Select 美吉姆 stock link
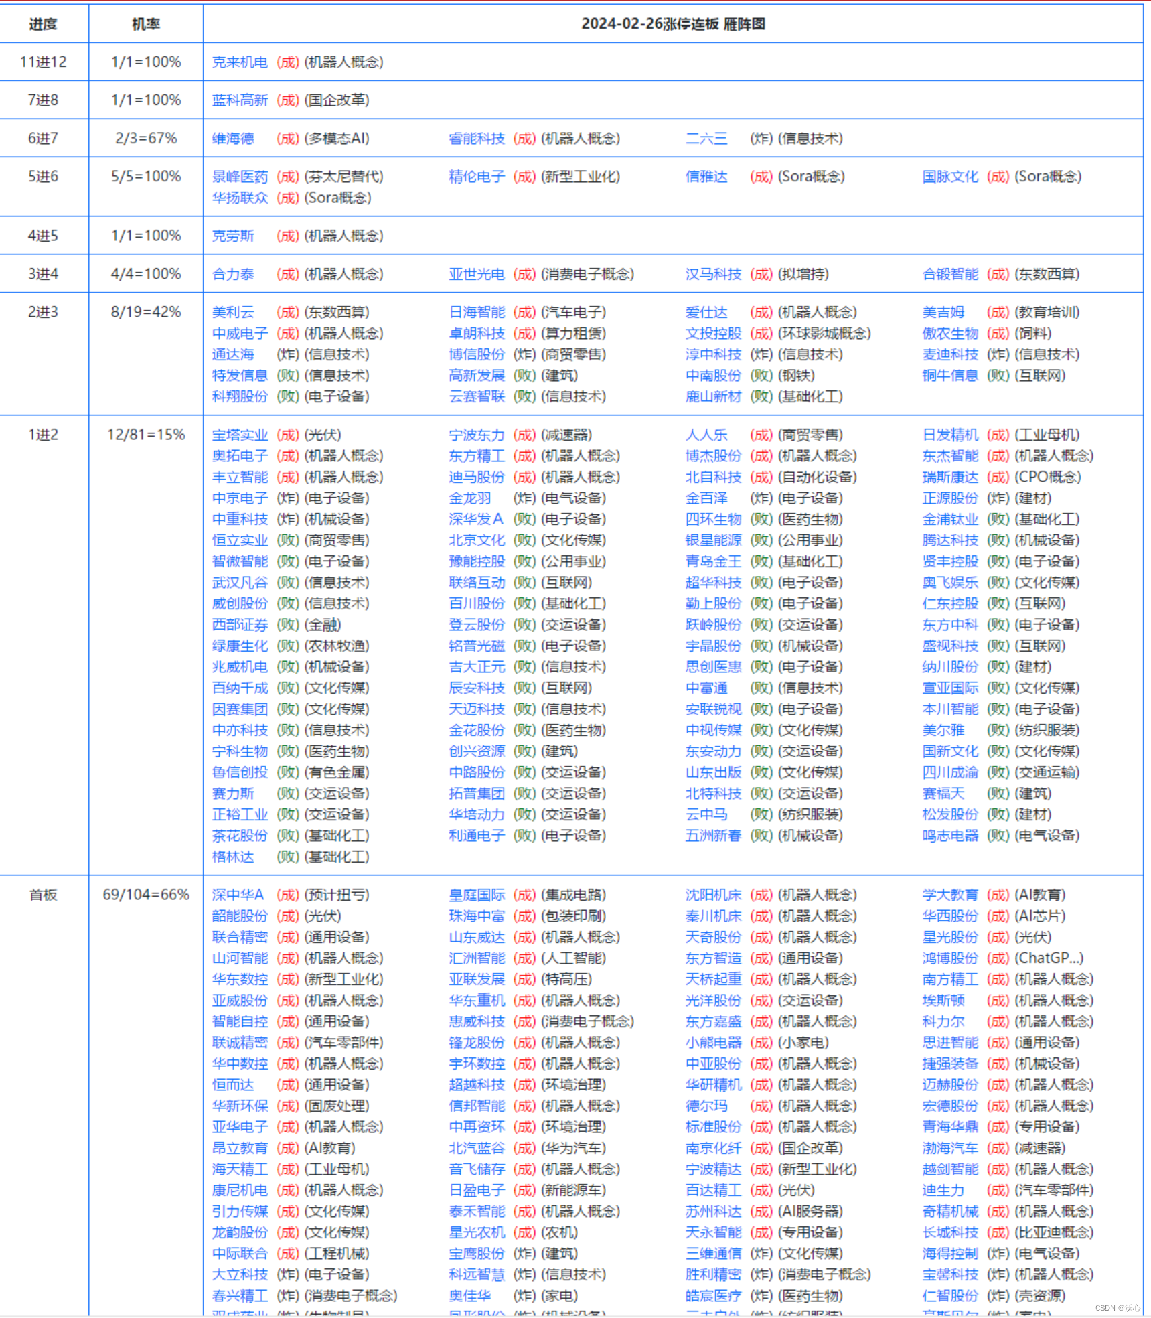The width and height of the screenshot is (1151, 1318). (943, 312)
